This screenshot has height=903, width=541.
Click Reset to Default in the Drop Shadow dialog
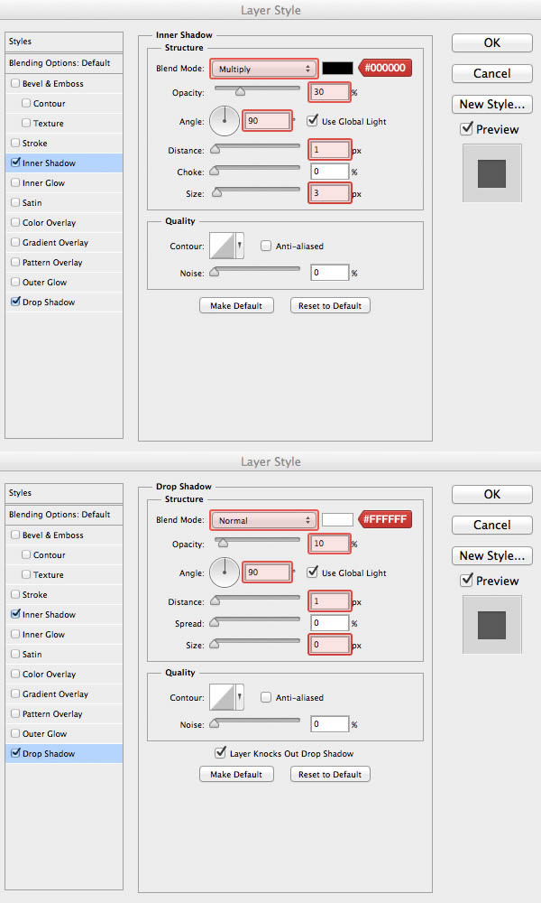pos(330,774)
